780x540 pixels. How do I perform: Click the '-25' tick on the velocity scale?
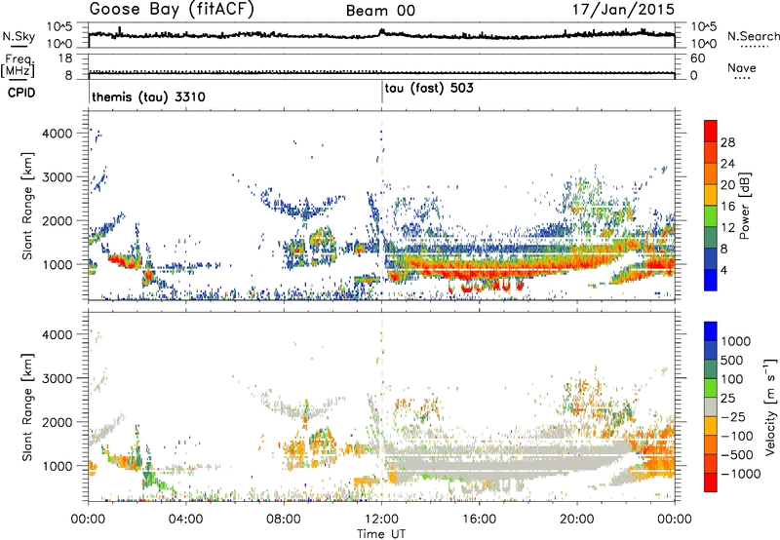tap(733, 417)
